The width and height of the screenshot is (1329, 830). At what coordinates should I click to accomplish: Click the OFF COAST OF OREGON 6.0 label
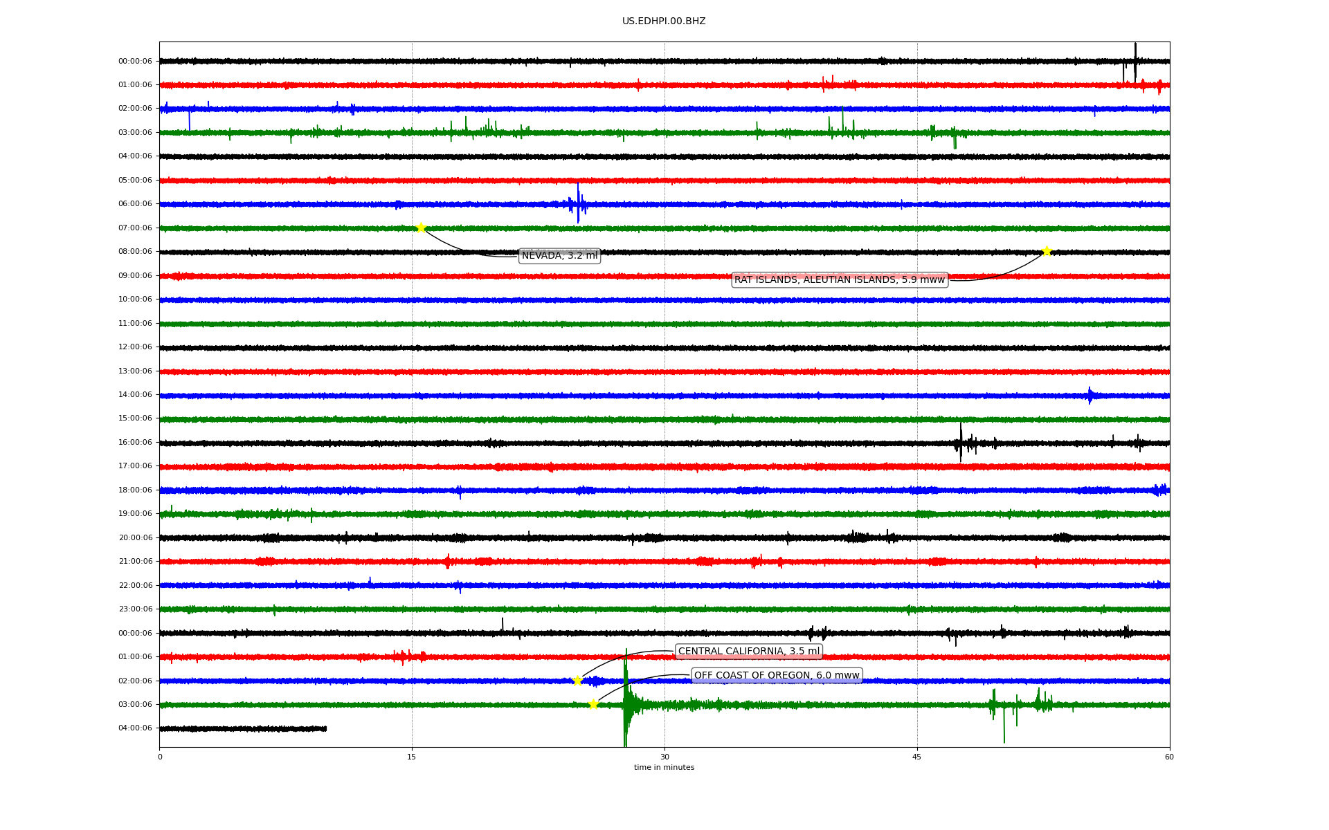point(777,675)
